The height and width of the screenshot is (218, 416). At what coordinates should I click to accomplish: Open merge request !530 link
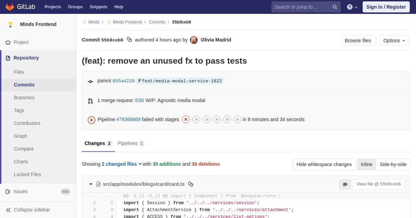[x=139, y=100]
